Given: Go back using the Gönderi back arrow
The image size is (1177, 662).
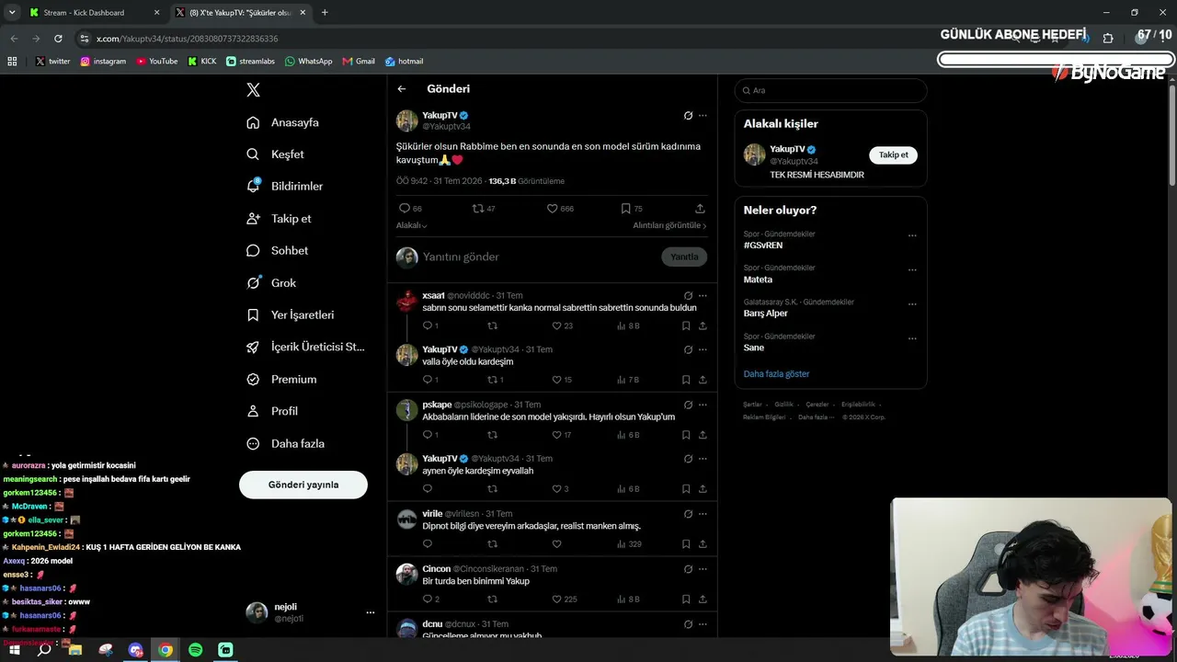Looking at the screenshot, I should (x=402, y=89).
